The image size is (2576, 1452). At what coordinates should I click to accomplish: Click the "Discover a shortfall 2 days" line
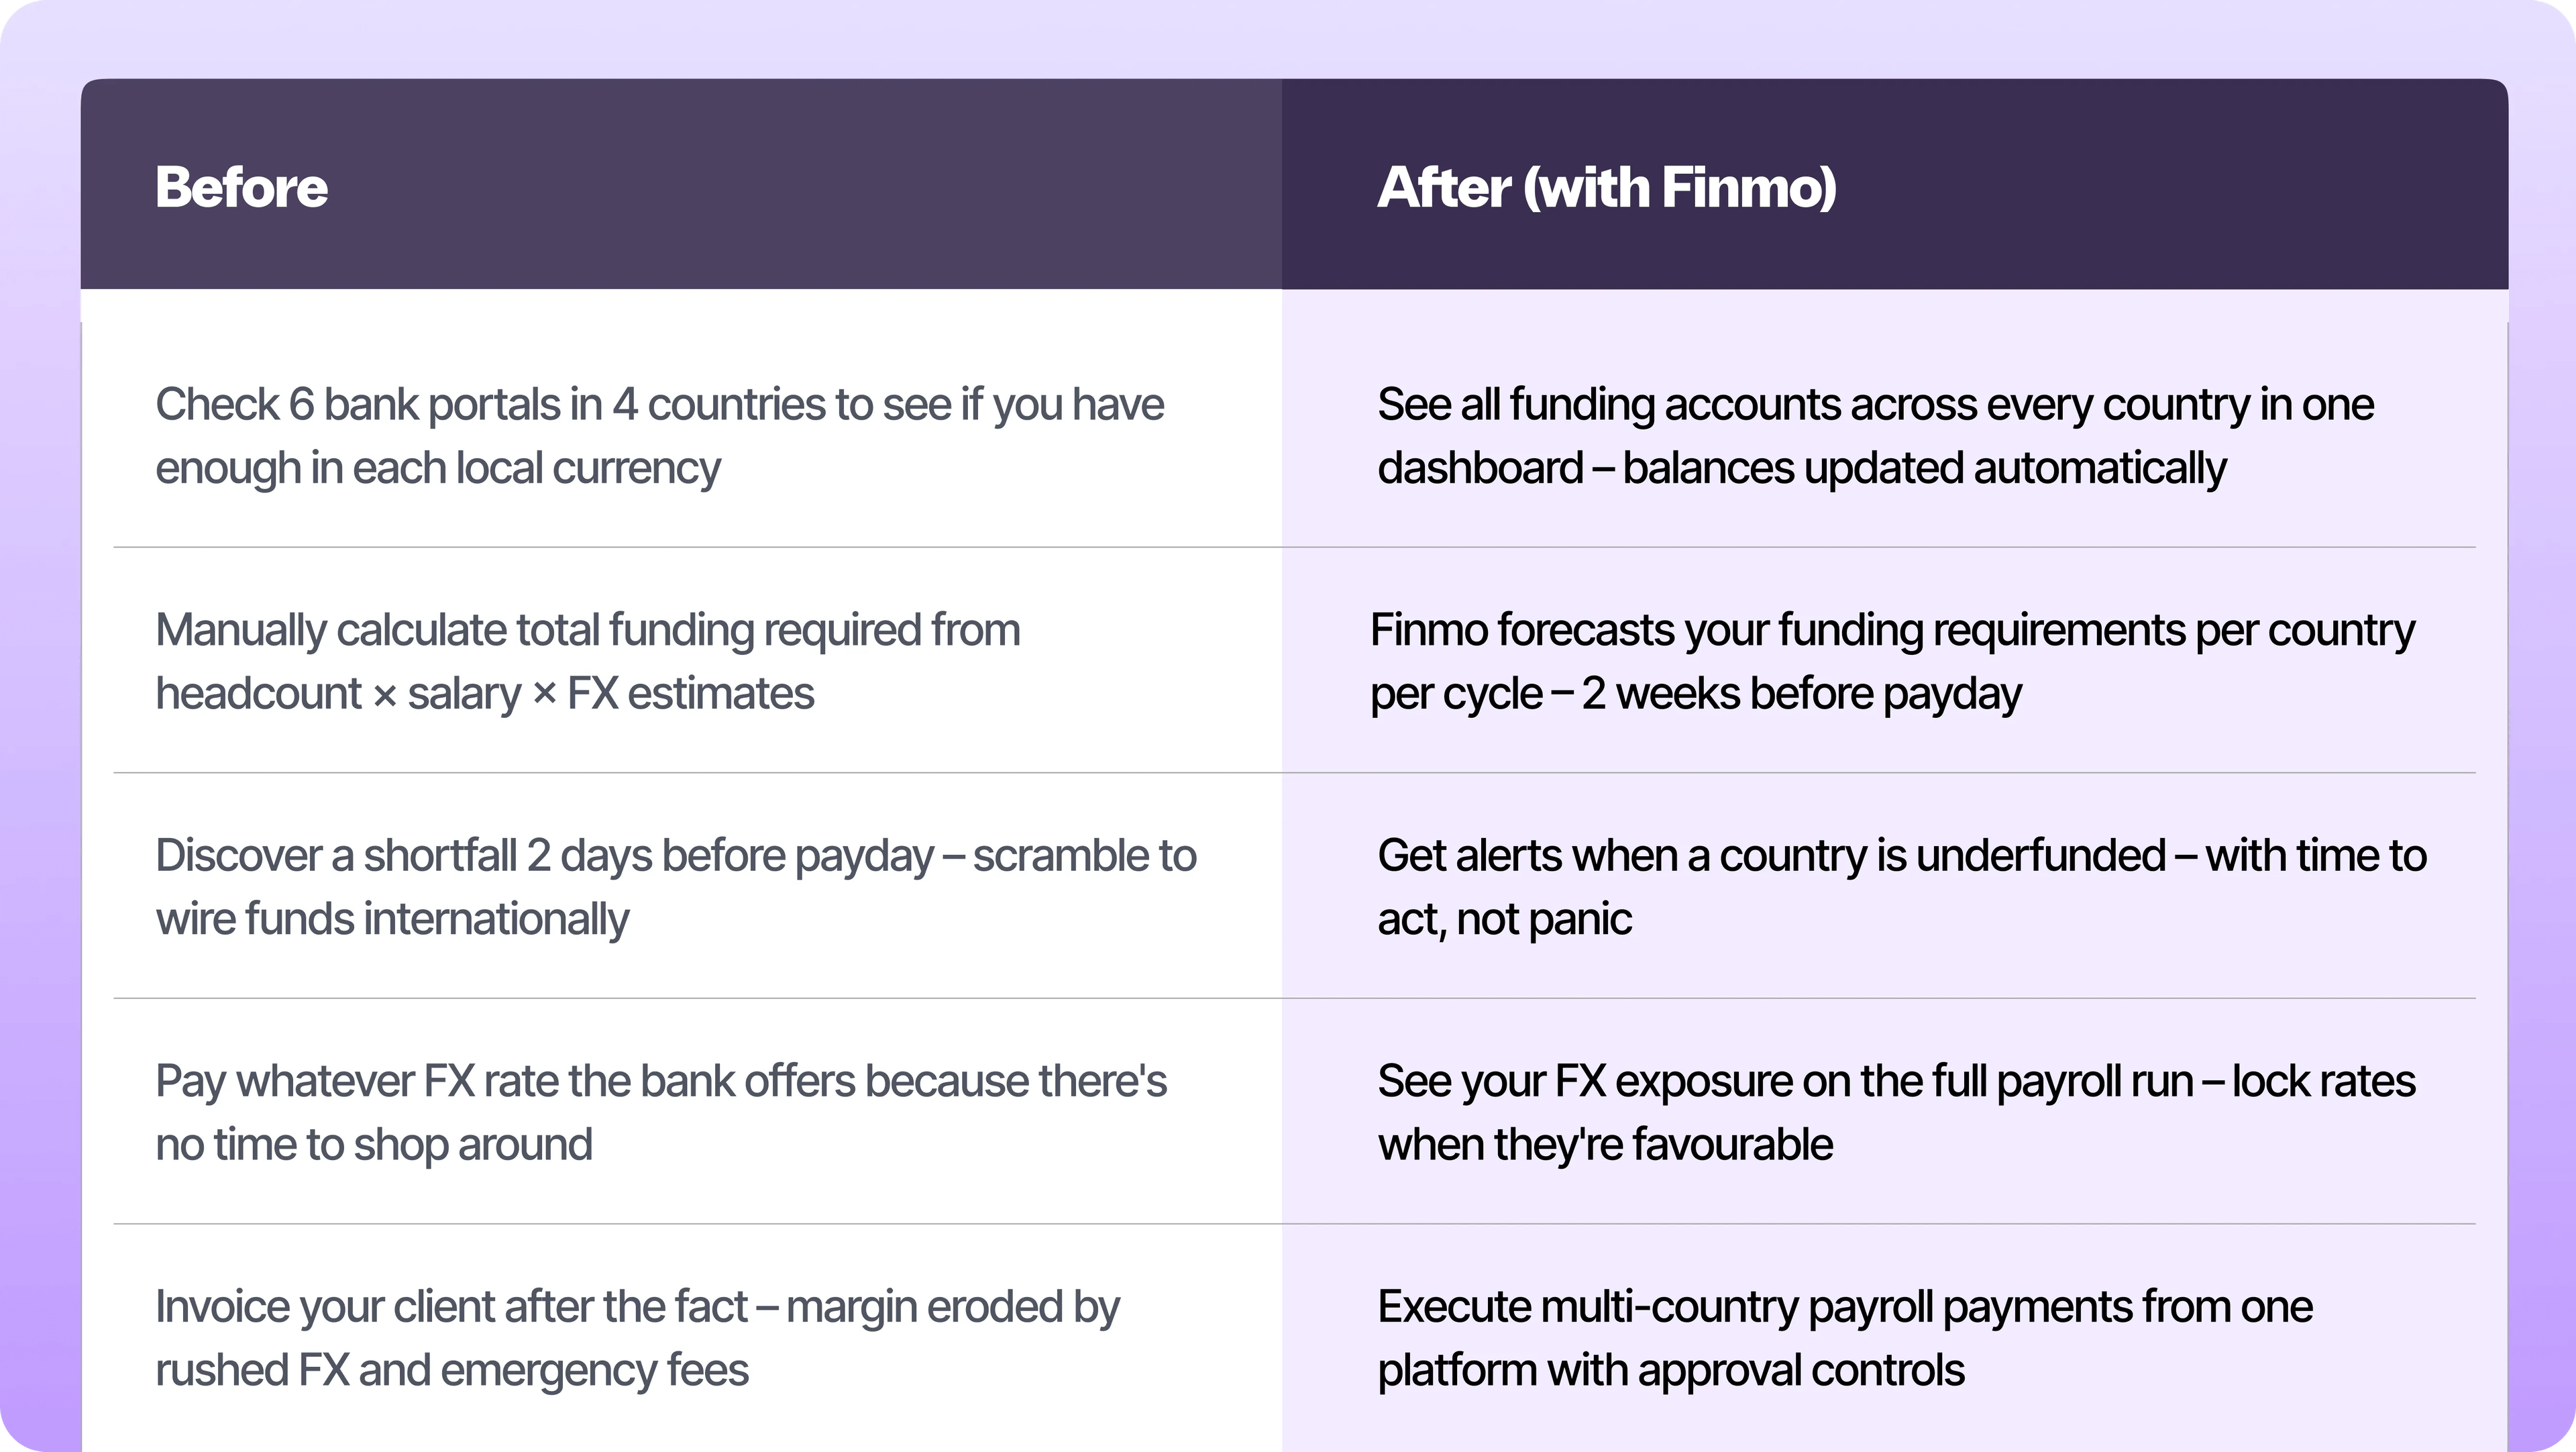(x=675, y=856)
